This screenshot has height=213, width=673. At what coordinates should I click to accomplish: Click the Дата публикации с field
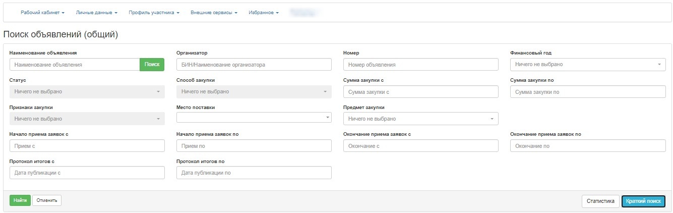coord(87,173)
